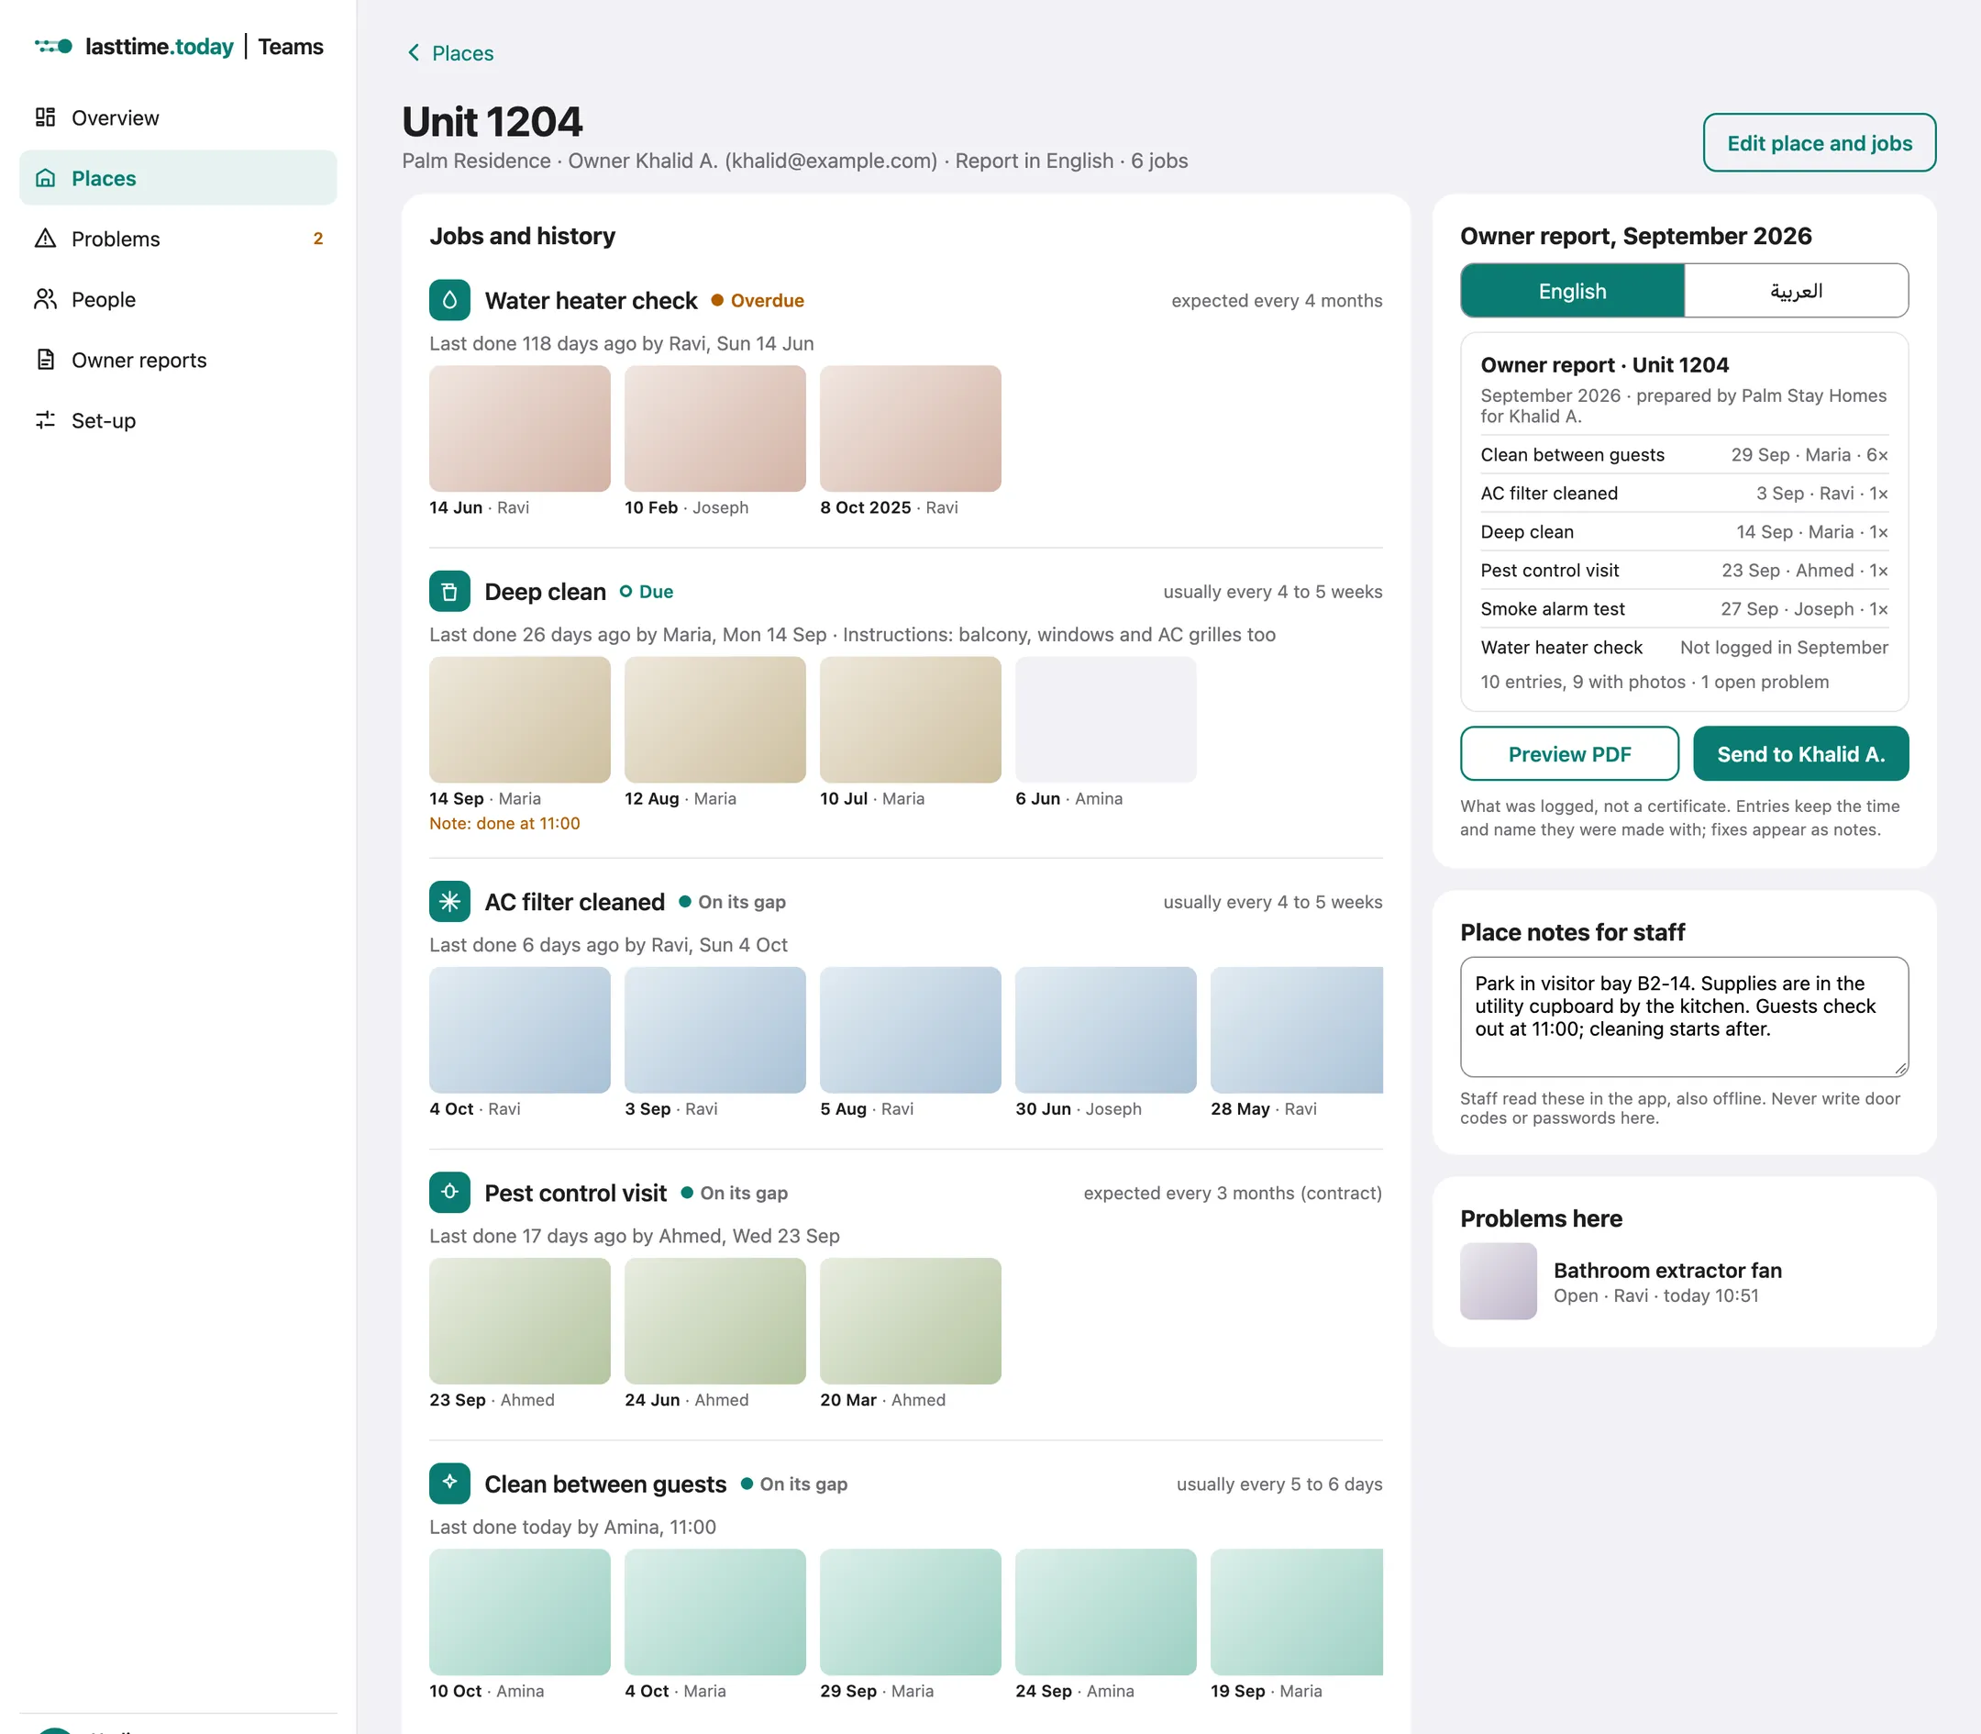Click the Due status beside Deep clean
Image resolution: width=1981 pixels, height=1734 pixels.
[647, 591]
